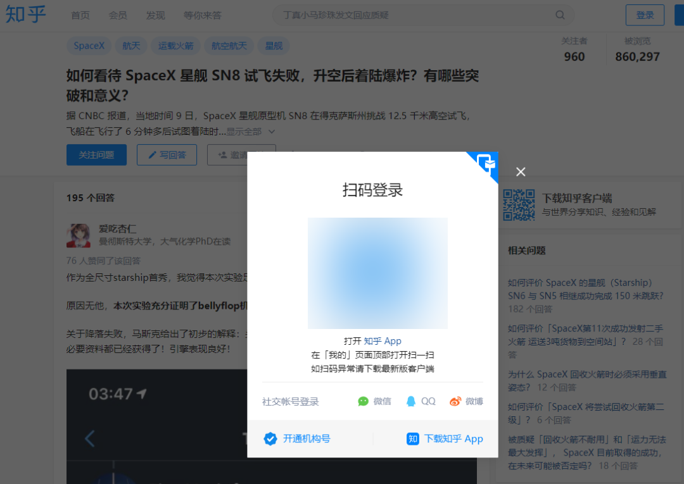The height and width of the screenshot is (484, 684).
Task: Open related question 回收火箭不耐用
Action: pyautogui.click(x=586, y=452)
